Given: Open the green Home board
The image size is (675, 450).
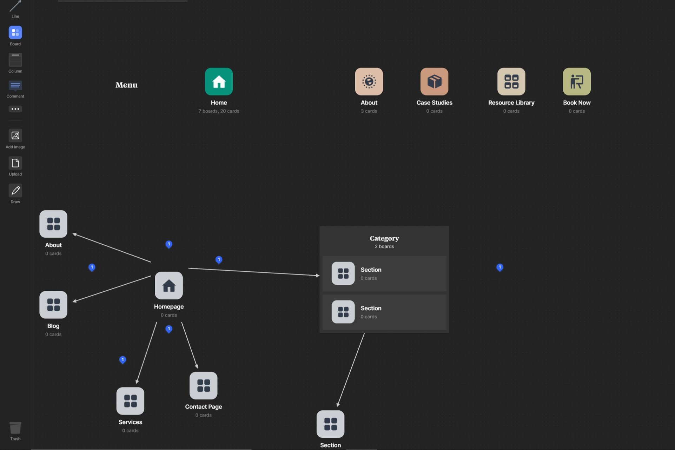Looking at the screenshot, I should pos(219,81).
